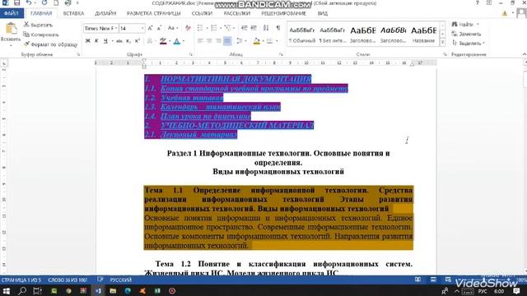Toggle subscript formatting
Viewport: 527px width, 296px height.
128,41
